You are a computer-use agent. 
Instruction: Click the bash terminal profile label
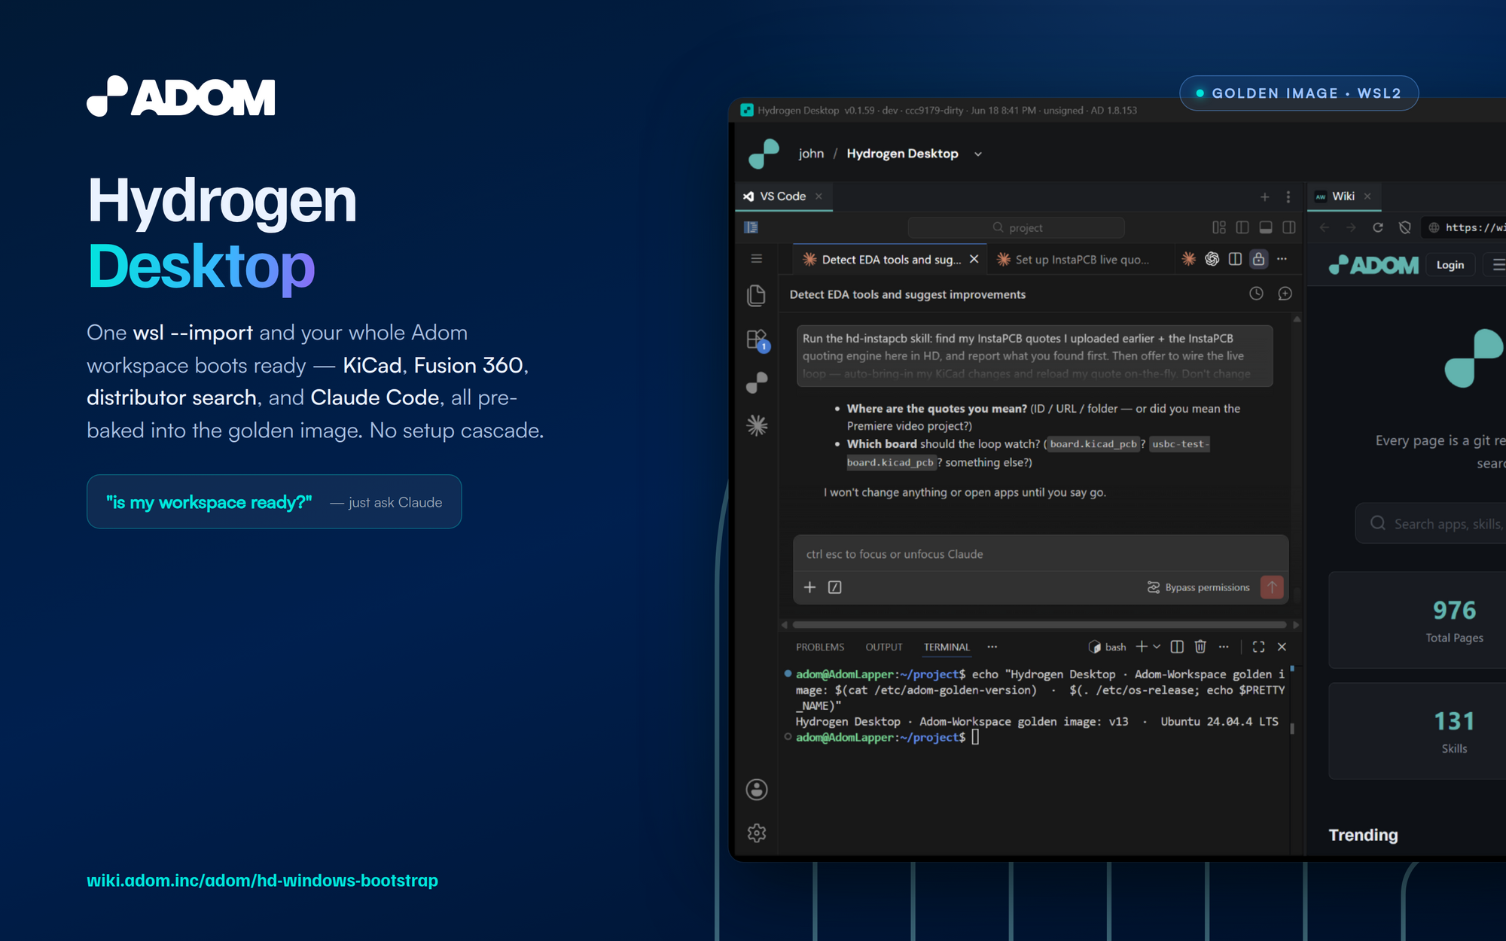tap(1107, 647)
